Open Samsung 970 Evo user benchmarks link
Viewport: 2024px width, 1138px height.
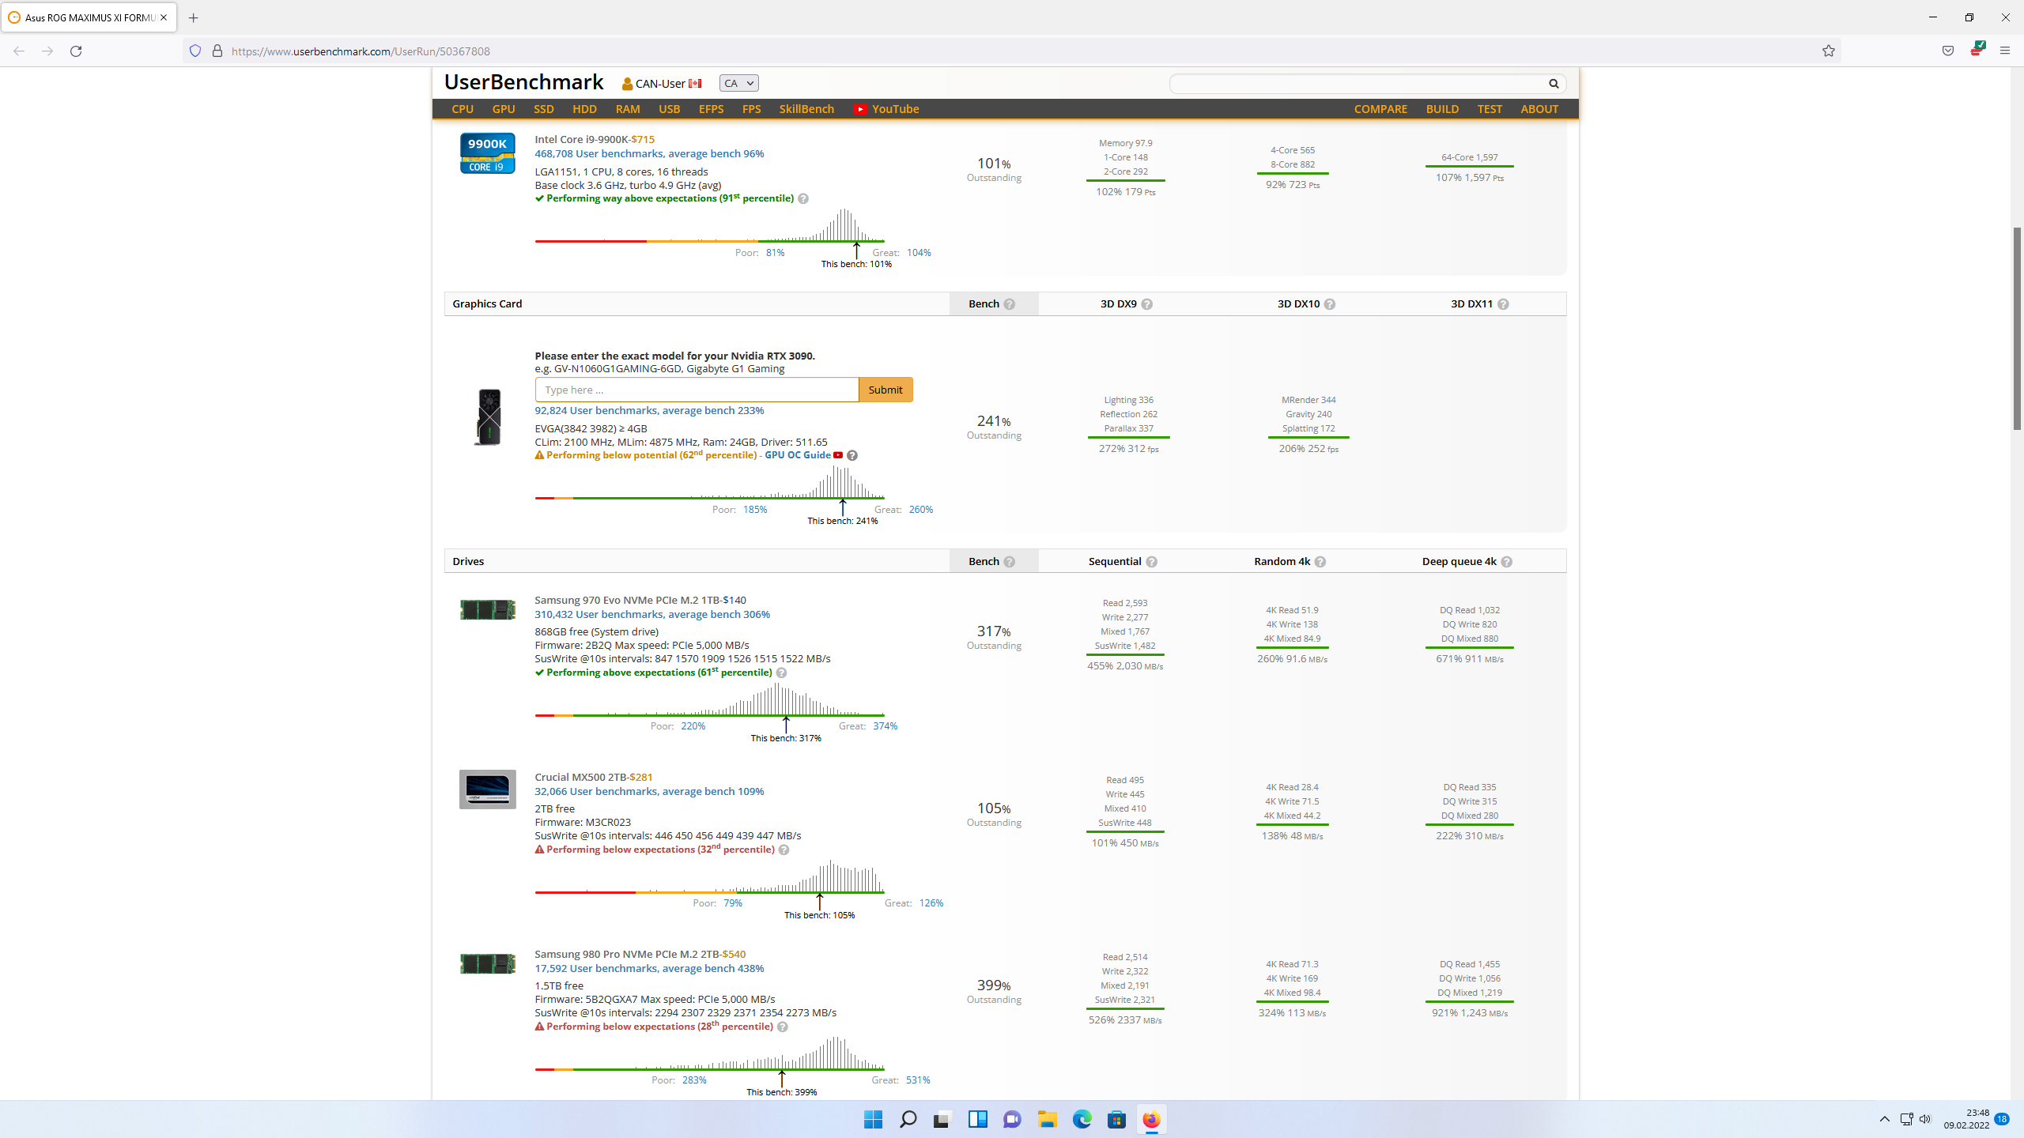651,614
